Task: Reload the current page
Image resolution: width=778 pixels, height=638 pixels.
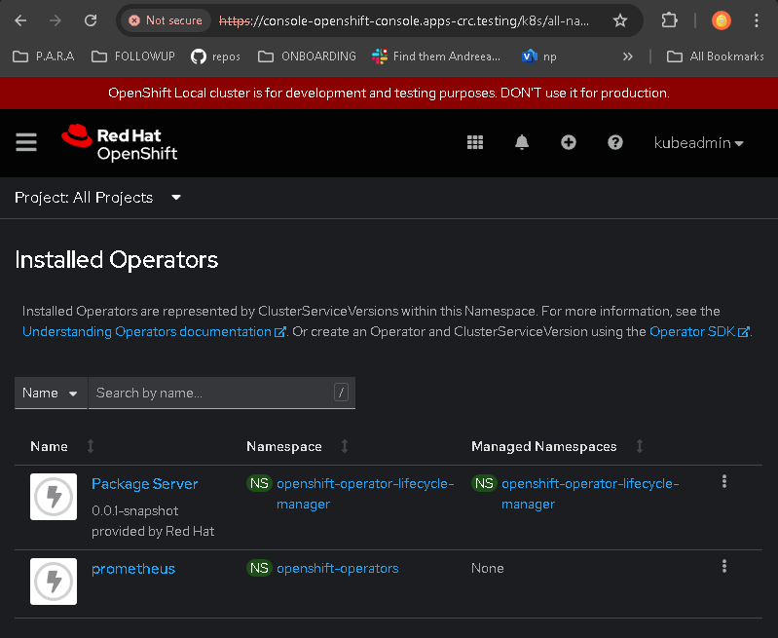Action: [x=91, y=20]
